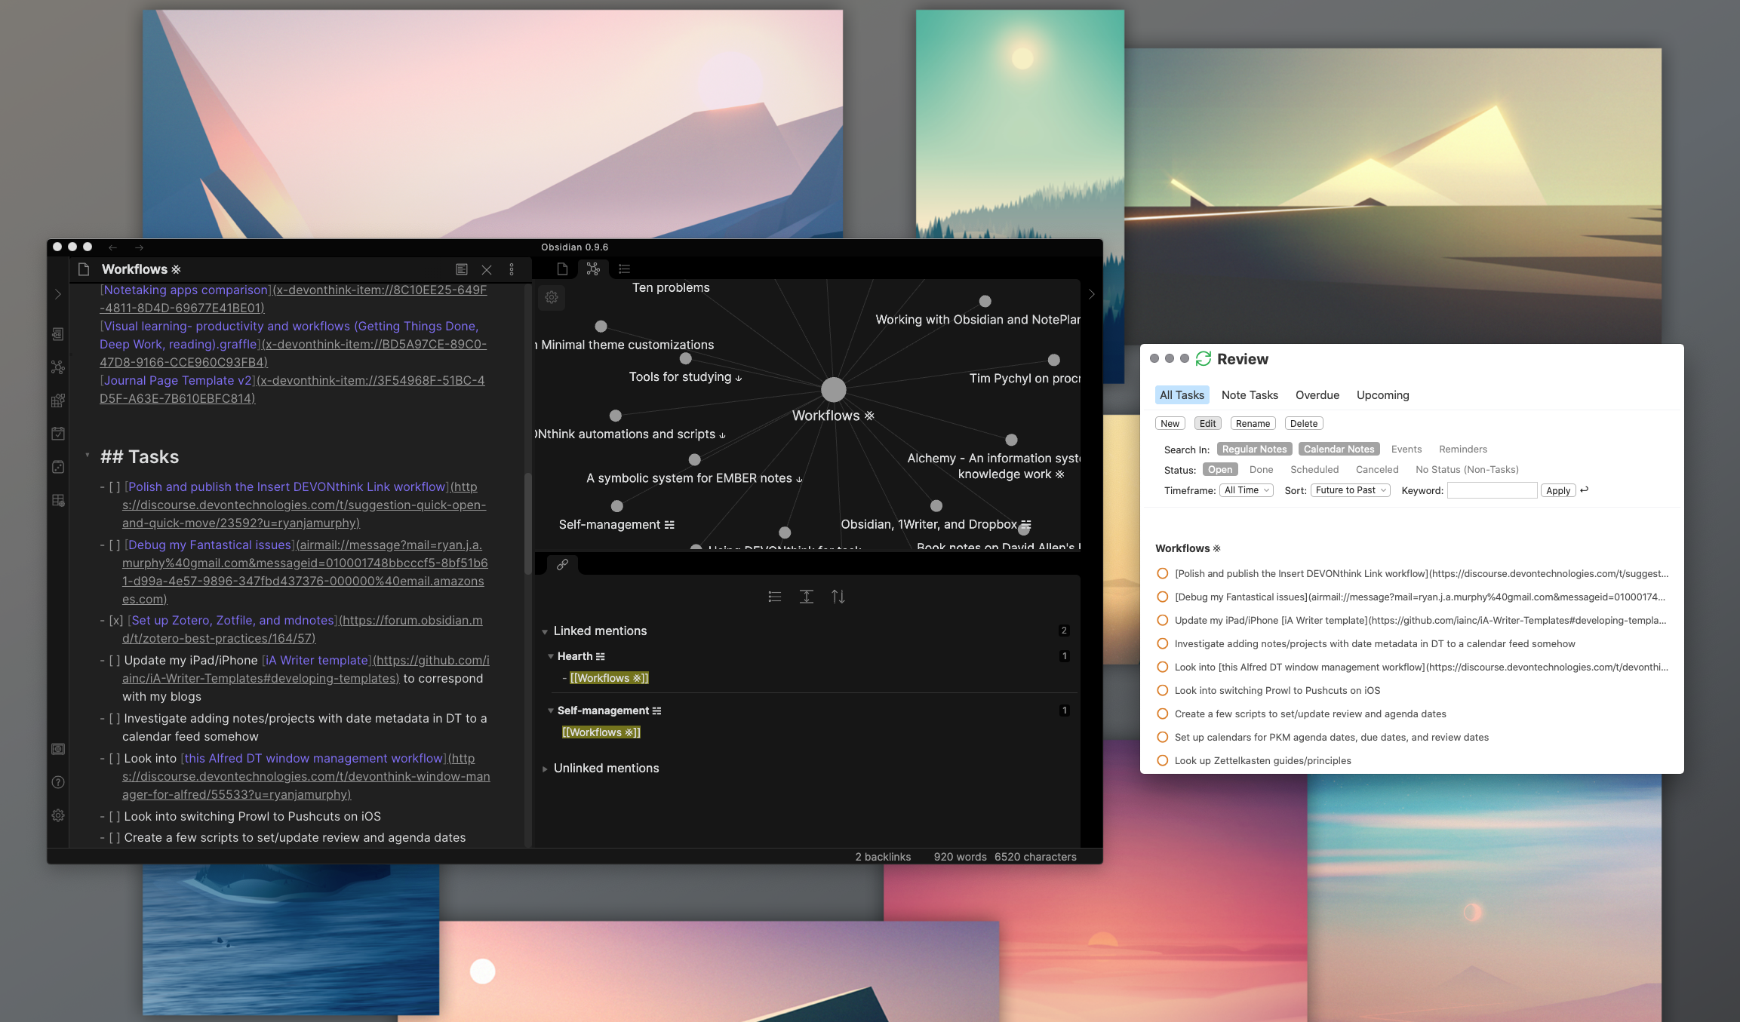The width and height of the screenshot is (1740, 1022).
Task: Switch to the file tab in right sidebar
Action: click(x=562, y=269)
